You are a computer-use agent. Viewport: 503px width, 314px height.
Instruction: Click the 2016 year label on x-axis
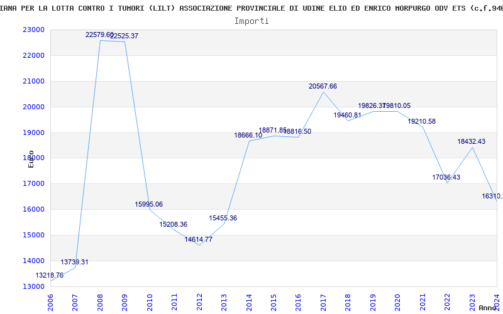pyautogui.click(x=298, y=303)
